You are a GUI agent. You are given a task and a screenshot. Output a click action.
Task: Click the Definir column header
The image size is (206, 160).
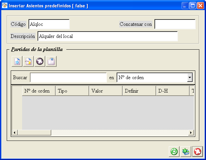[139, 91]
